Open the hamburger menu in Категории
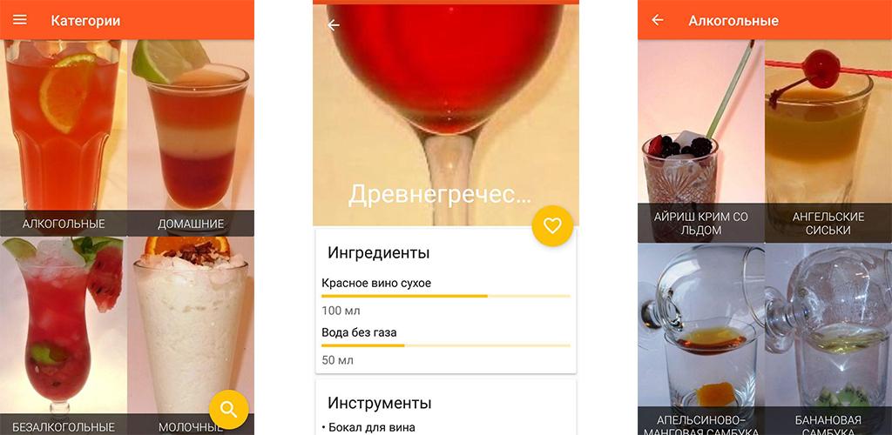Screen dimensions: 892x435 tap(20, 20)
